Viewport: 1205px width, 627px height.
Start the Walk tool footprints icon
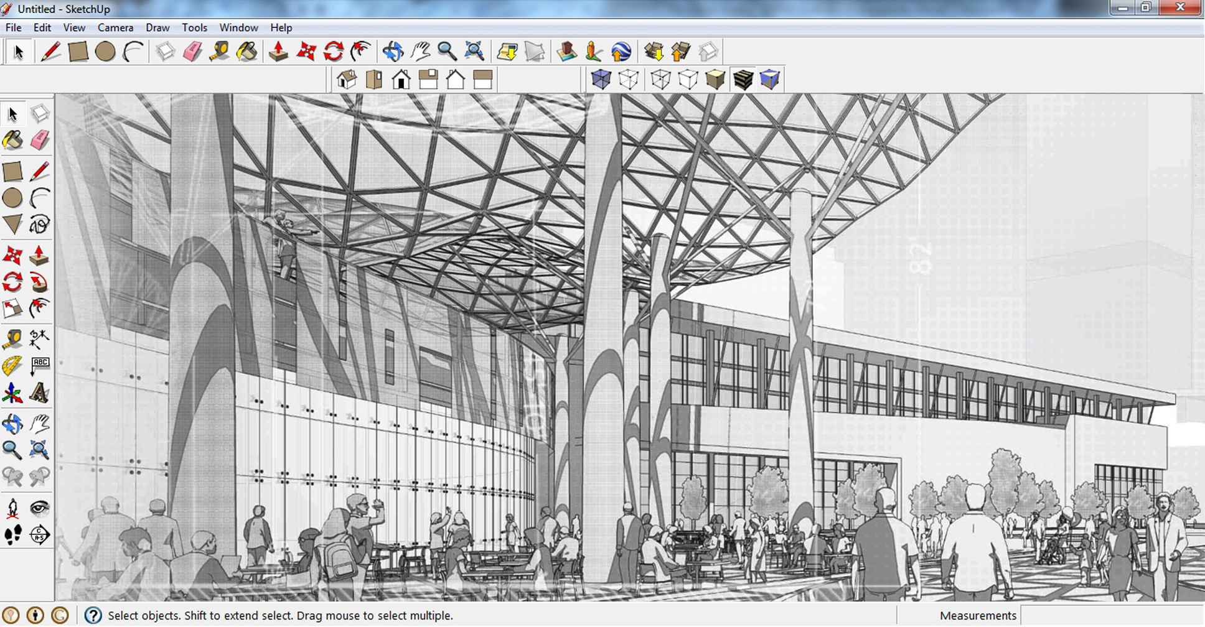coord(12,534)
